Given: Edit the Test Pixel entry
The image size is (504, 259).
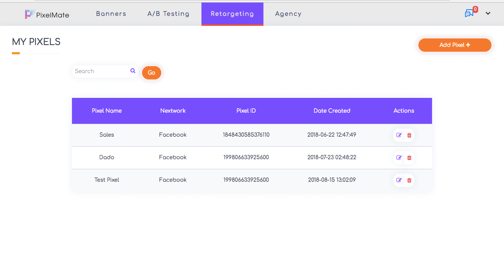Looking at the screenshot, I should (399, 180).
